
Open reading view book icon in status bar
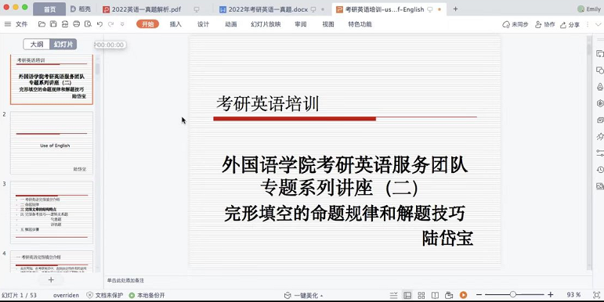[435, 295]
